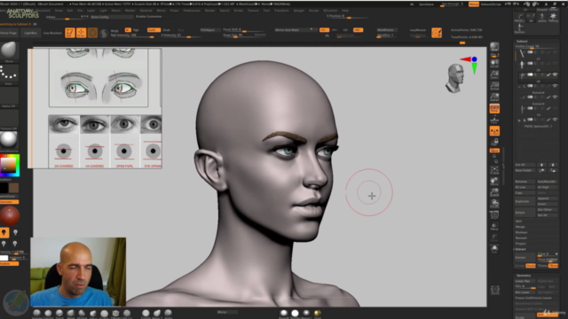Open the Texture Off selector
Screen dimensions: 568x319
click(9, 119)
